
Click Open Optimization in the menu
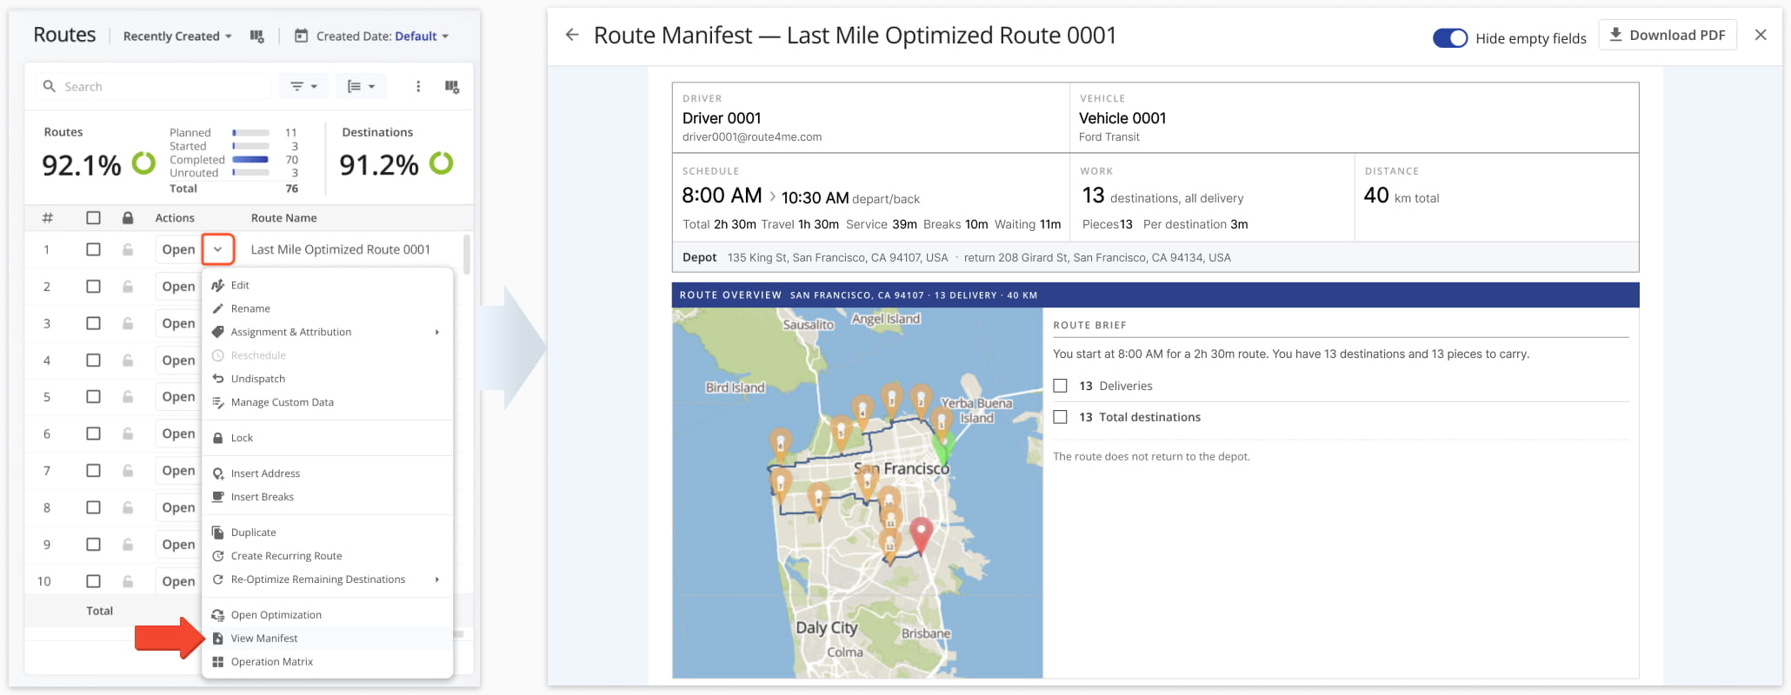(x=327, y=615)
